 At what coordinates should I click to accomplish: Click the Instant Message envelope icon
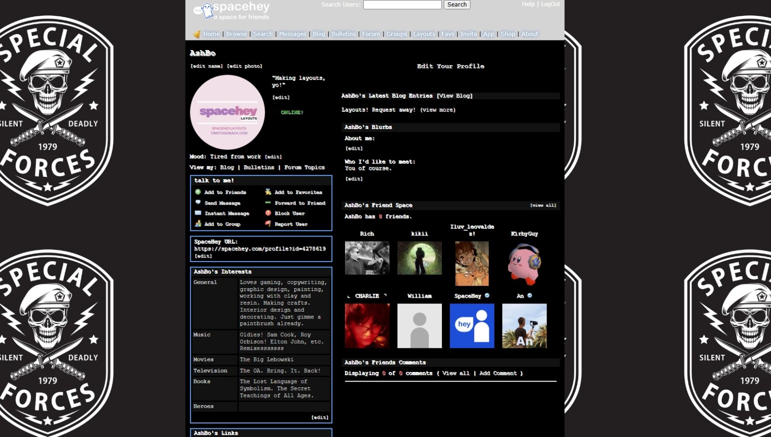pos(198,213)
